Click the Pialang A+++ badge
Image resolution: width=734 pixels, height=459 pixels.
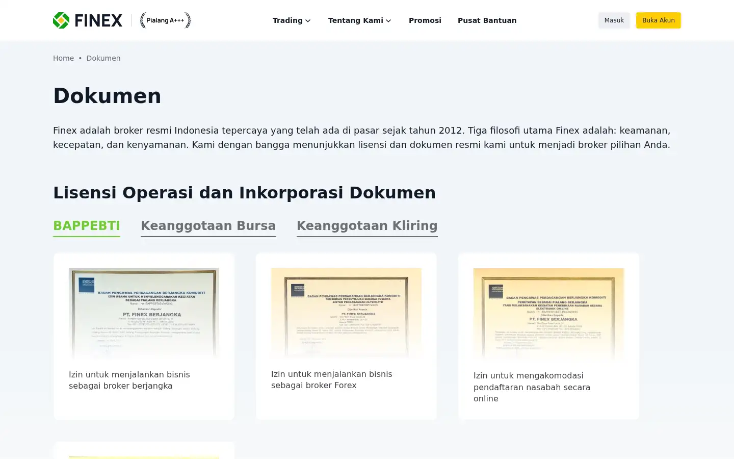coord(165,20)
